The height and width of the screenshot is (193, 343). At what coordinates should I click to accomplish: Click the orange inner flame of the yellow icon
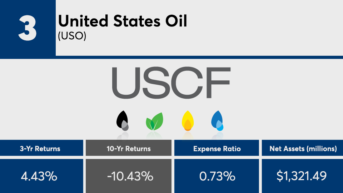(188, 125)
